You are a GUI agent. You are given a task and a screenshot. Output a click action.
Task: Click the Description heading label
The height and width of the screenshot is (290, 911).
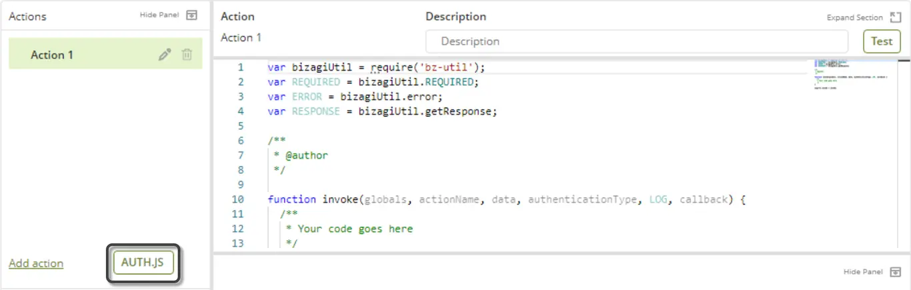tap(456, 17)
